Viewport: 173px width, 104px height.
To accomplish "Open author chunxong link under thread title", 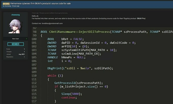I will tap(8, 6).
